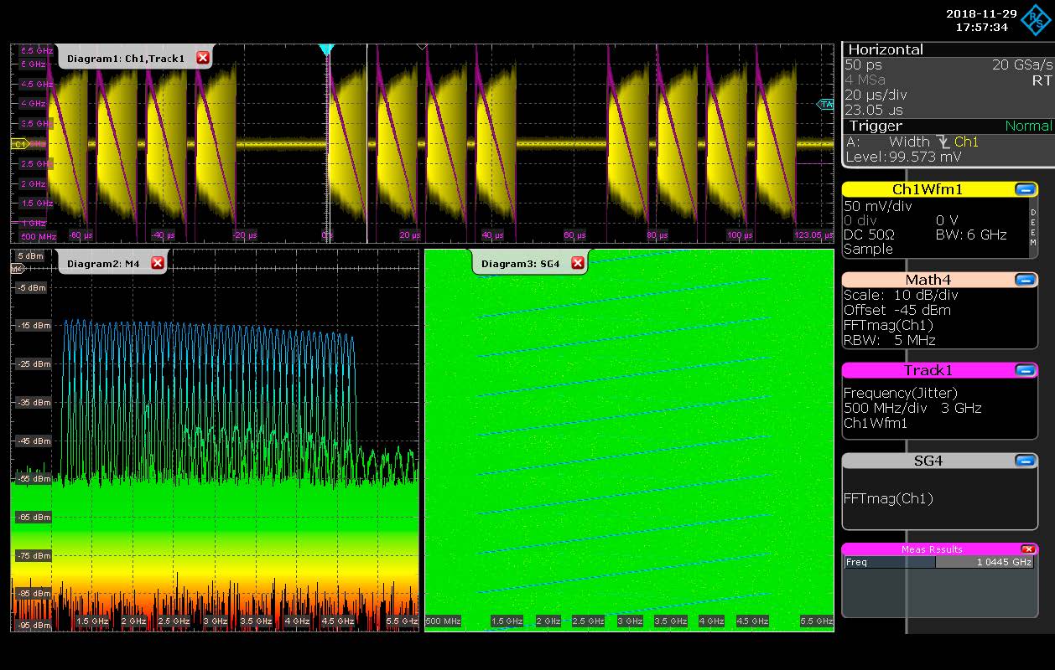Viewport: 1055px width, 670px height.
Task: Click the M4 math reference marker
Action: (x=17, y=269)
